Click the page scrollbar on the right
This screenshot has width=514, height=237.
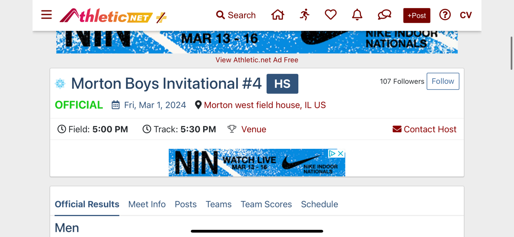point(511,53)
